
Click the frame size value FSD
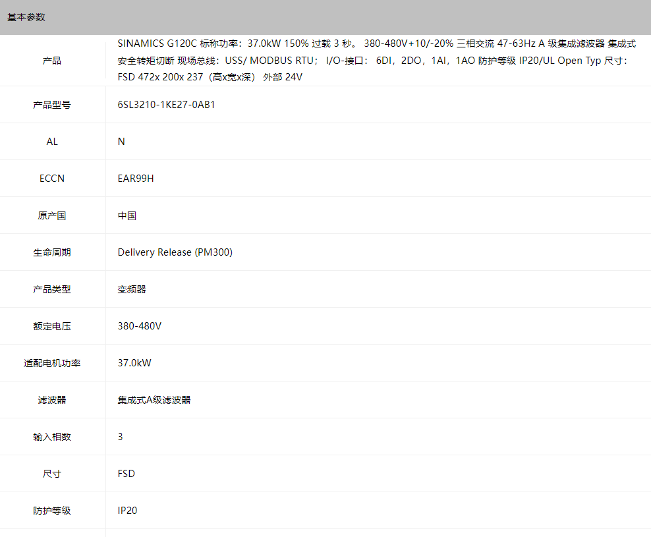(x=127, y=474)
